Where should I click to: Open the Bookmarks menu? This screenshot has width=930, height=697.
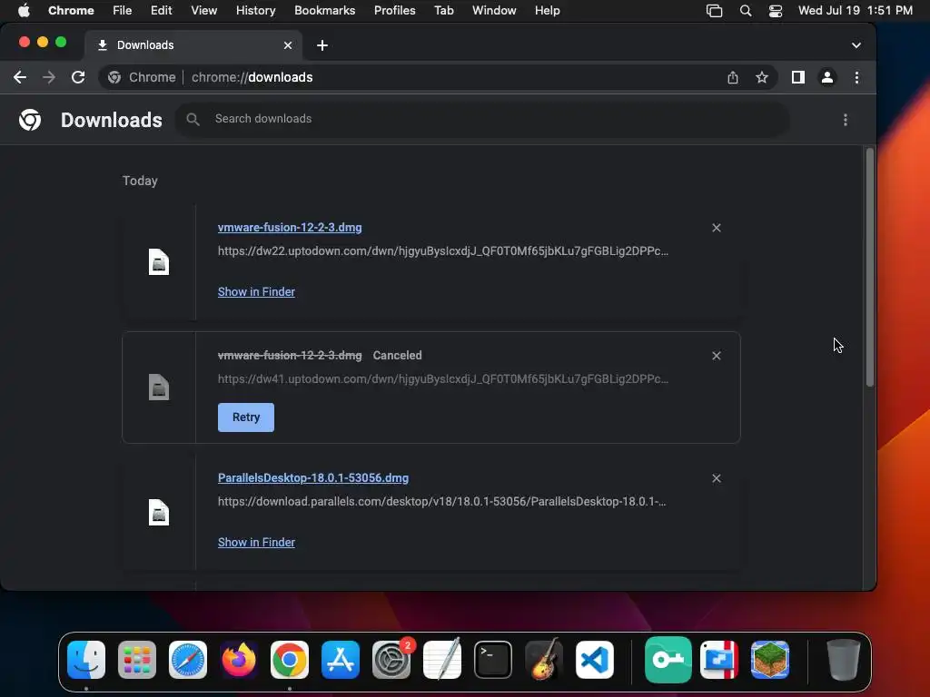[x=324, y=11]
